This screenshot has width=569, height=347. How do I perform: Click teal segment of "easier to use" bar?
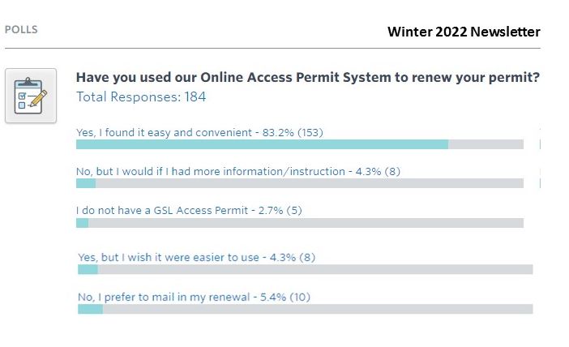click(x=88, y=269)
